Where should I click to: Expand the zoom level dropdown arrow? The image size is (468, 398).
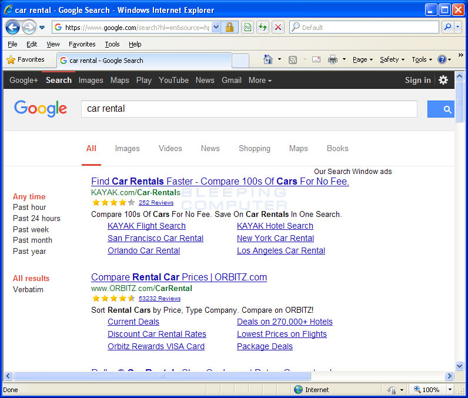pos(450,390)
